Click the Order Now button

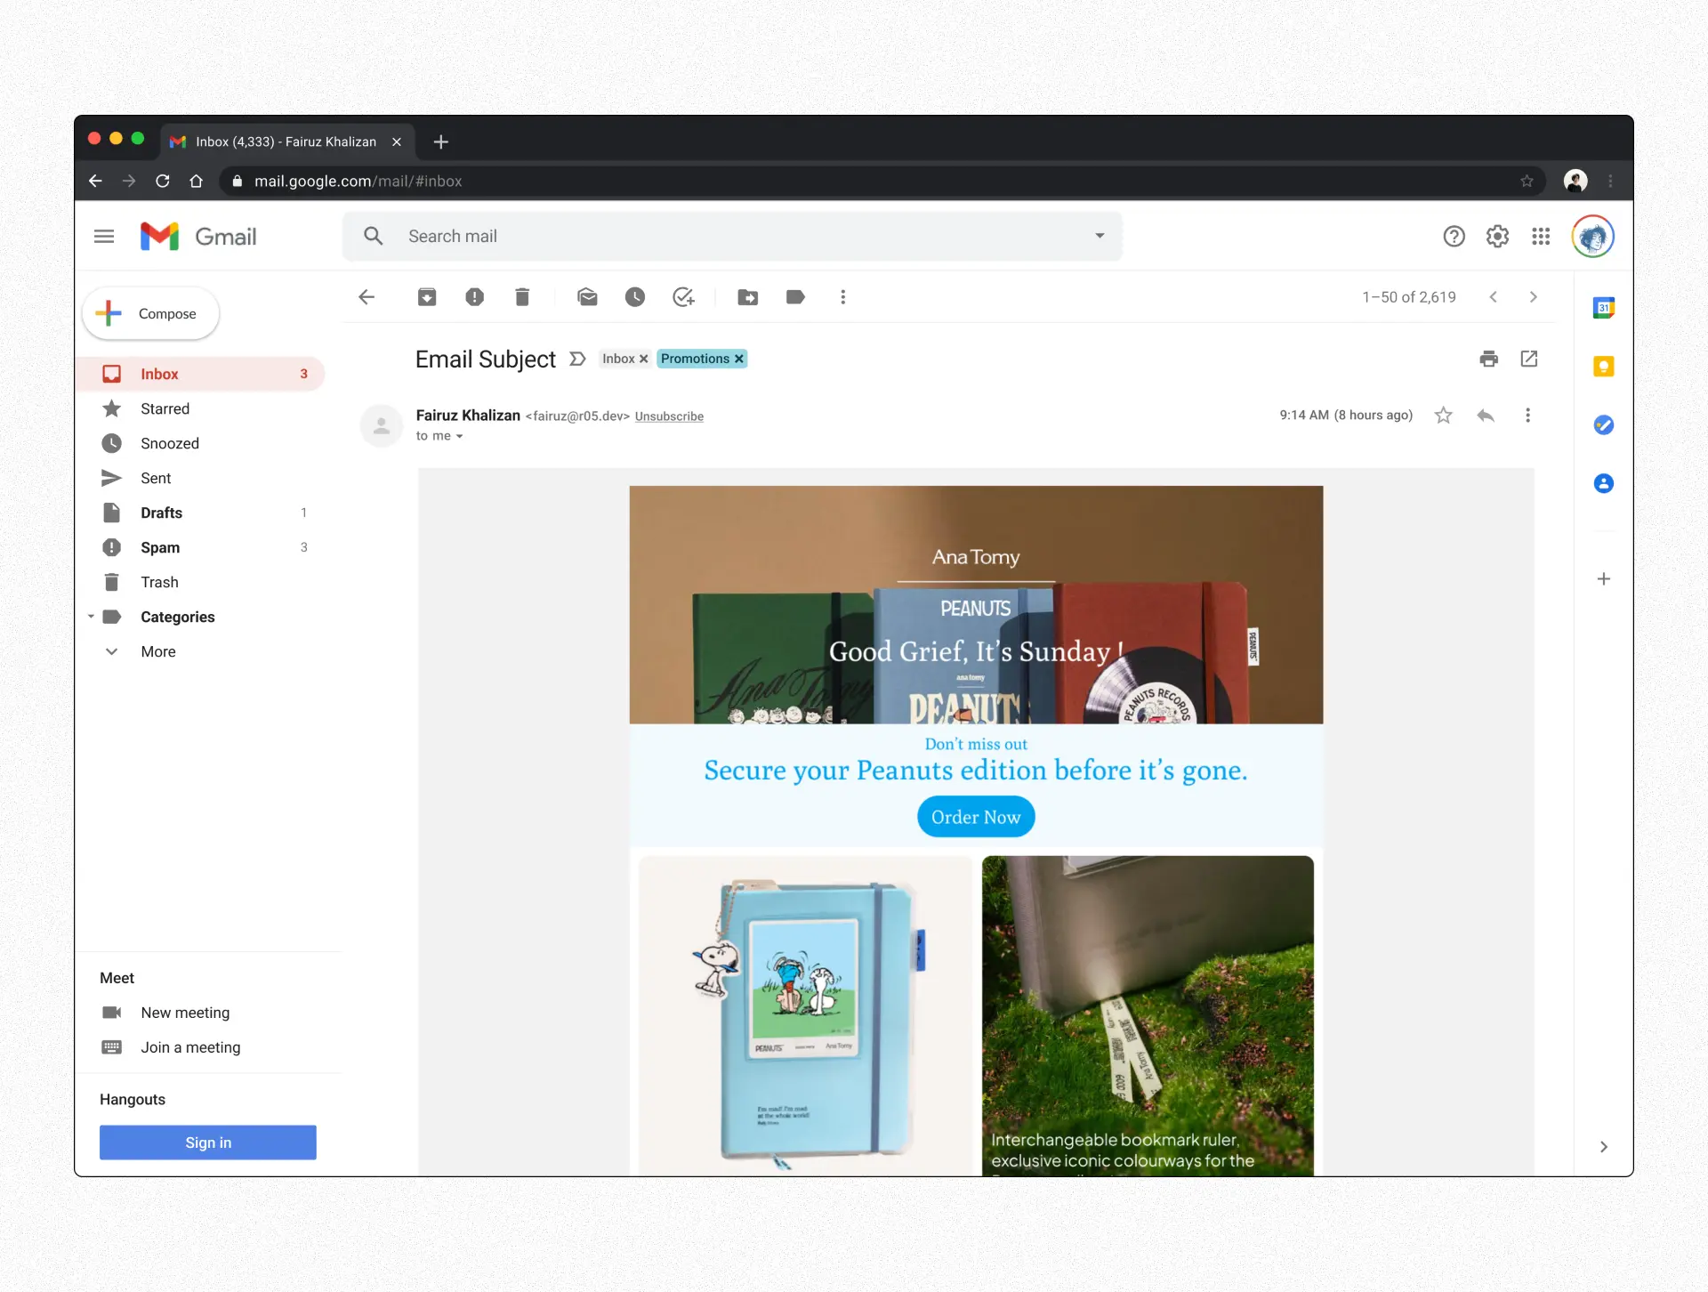(x=976, y=817)
